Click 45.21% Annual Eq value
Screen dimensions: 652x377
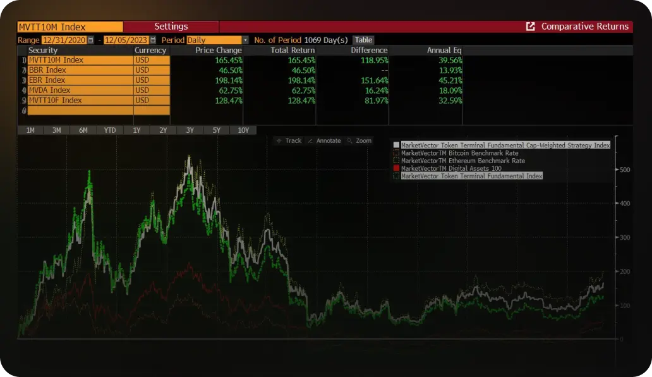450,80
